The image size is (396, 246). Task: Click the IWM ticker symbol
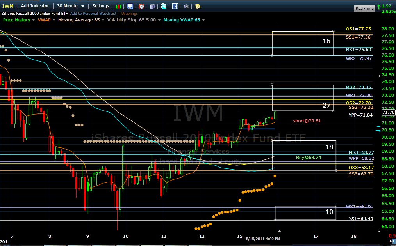pyautogui.click(x=8, y=6)
